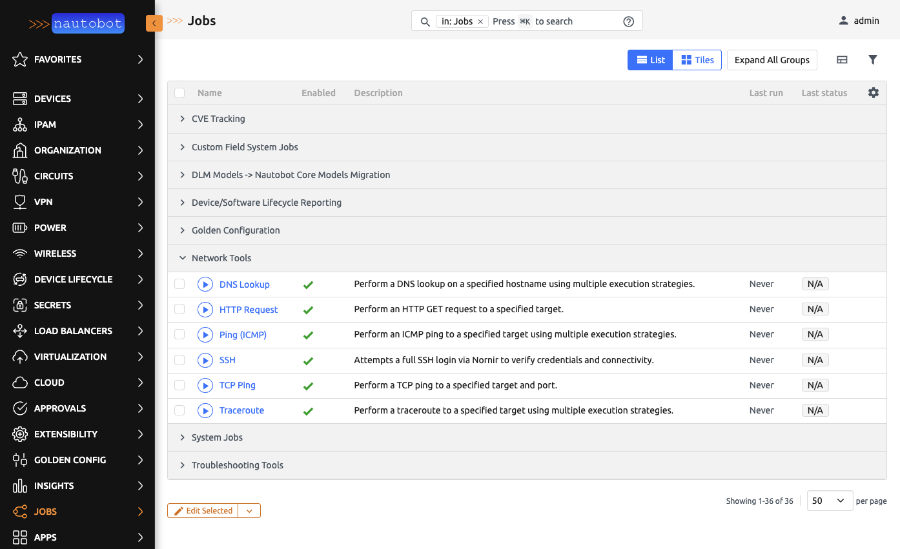Click the table column configuration gear icon
This screenshot has width=900, height=549.
click(x=873, y=92)
